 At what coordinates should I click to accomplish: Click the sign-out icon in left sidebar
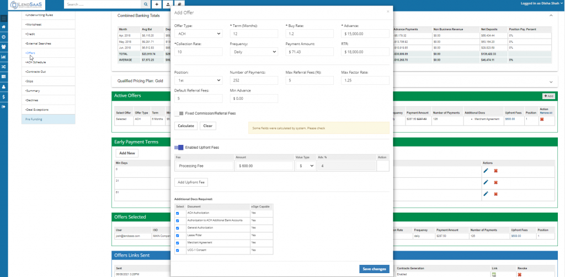[x=4, y=107]
